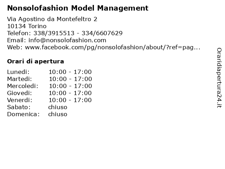The height and width of the screenshot is (169, 225).
Task: Select Venerdi hours 10:00 - 17:00
Action: (70, 100)
